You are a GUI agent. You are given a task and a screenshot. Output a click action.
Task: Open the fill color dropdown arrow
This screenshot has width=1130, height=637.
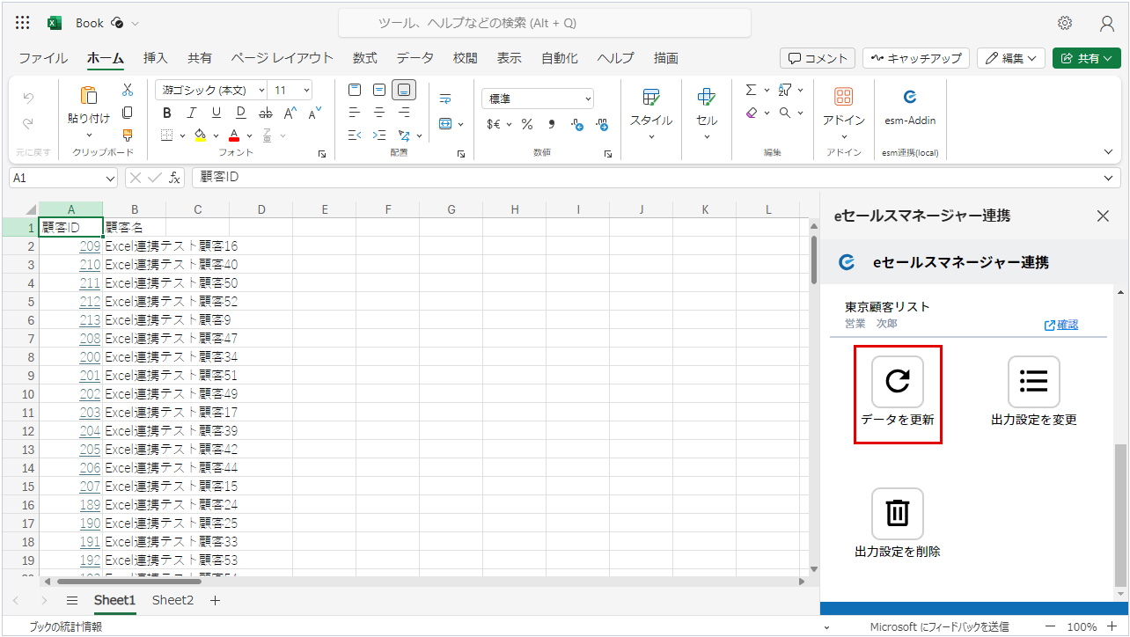point(216,135)
